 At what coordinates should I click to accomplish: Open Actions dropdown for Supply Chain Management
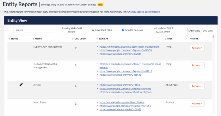[197, 48]
